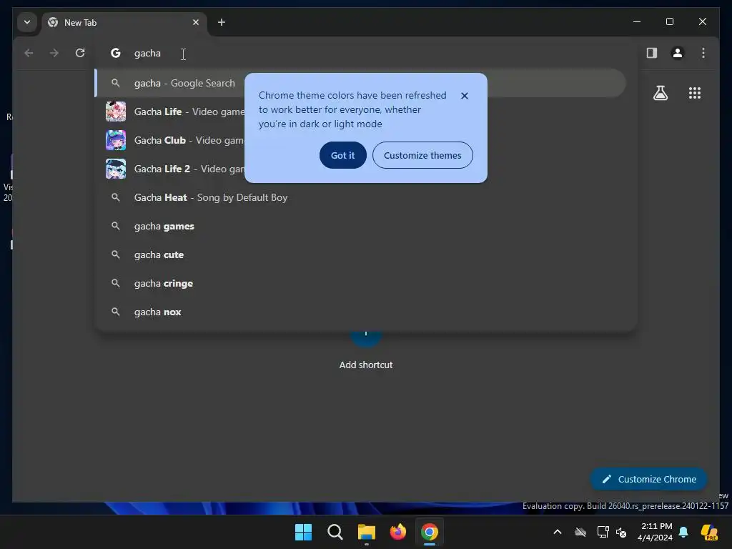Select the New Tab tab
Screen dimensions: 732x549
pos(124,22)
